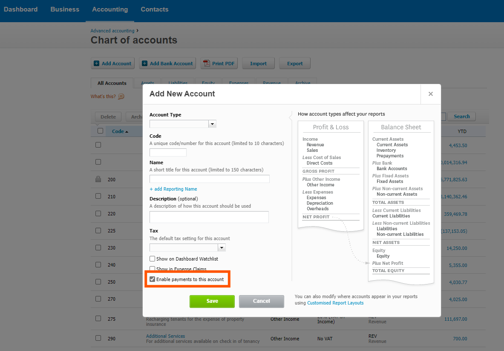Open the Customised Report Layouts link

pyautogui.click(x=335, y=303)
